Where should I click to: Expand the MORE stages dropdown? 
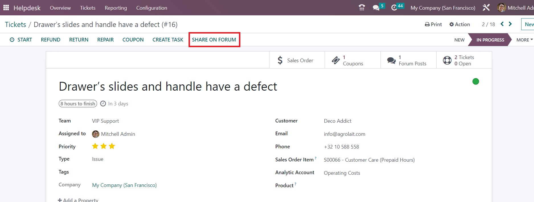(524, 40)
